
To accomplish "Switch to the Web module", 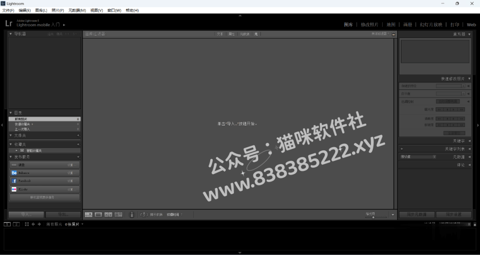I will 472,25.
